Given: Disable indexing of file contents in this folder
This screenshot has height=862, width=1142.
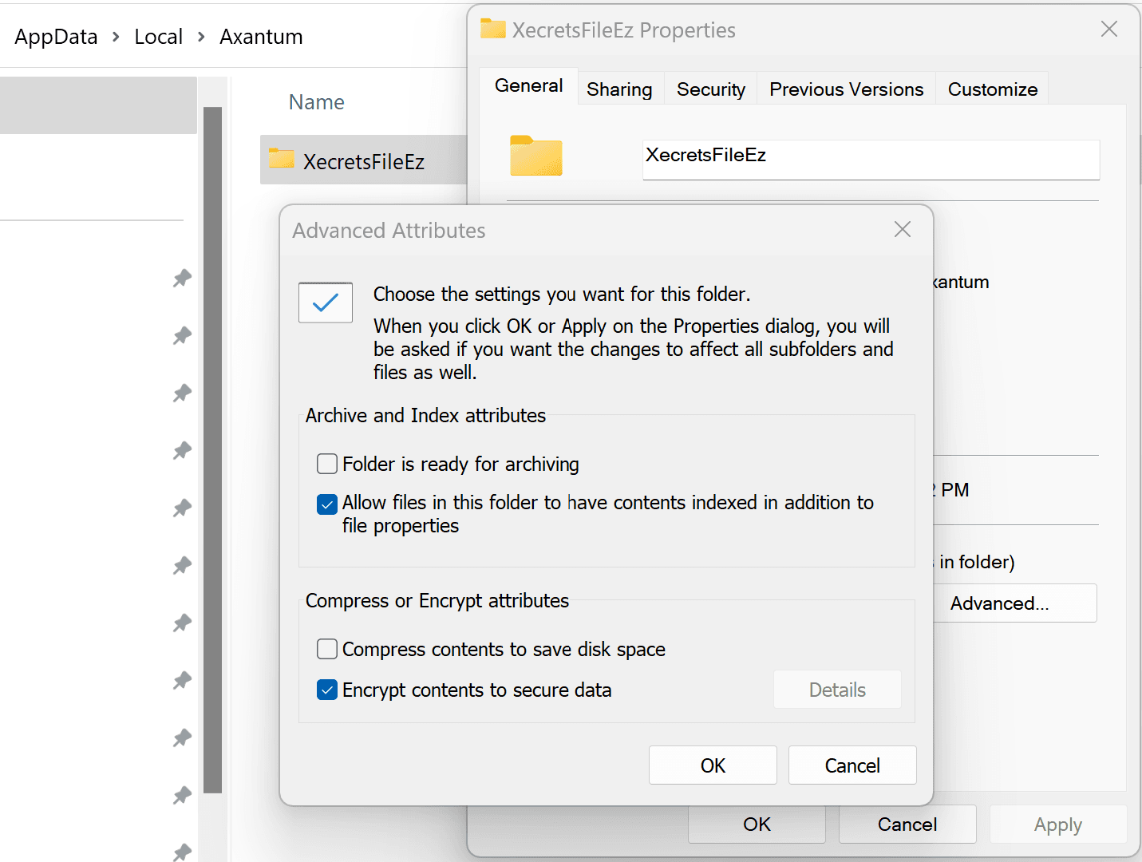Looking at the screenshot, I should (326, 504).
